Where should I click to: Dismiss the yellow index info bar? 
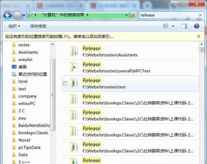(198, 36)
